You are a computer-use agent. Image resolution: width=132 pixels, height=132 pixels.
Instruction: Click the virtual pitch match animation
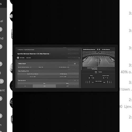pyautogui.click(x=98, y=59)
